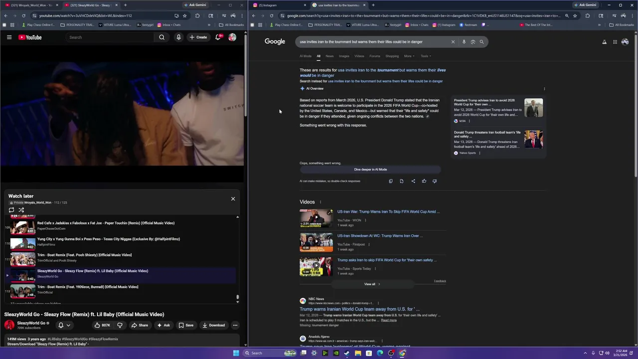
Task: Like the SleazyWorld Go video
Action: pos(102,325)
